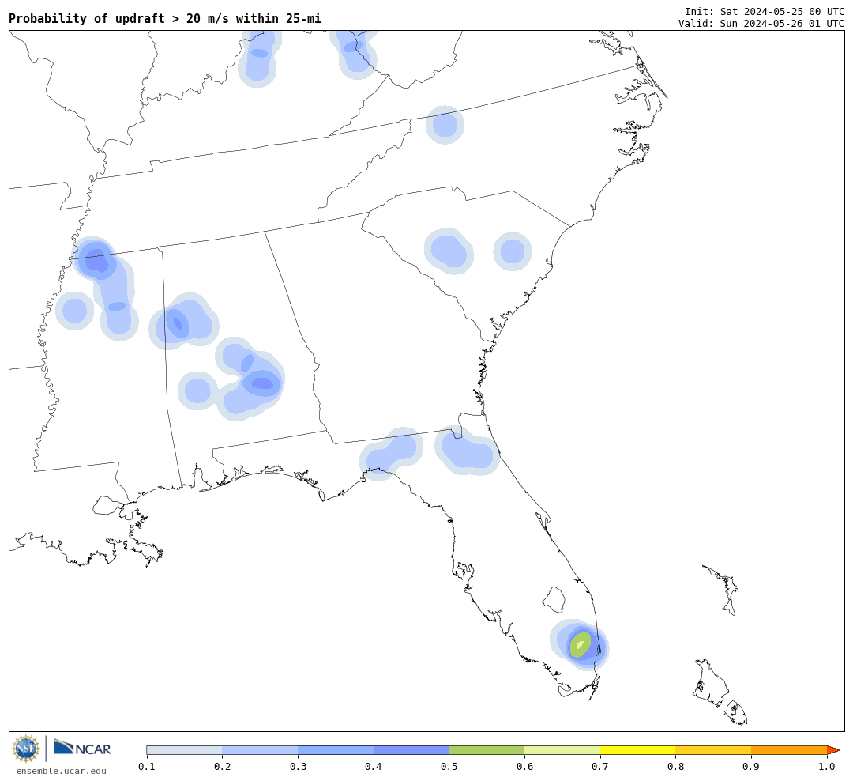This screenshot has height=781, width=853.
Task: Click the NSF logo emblem
Action: point(26,749)
